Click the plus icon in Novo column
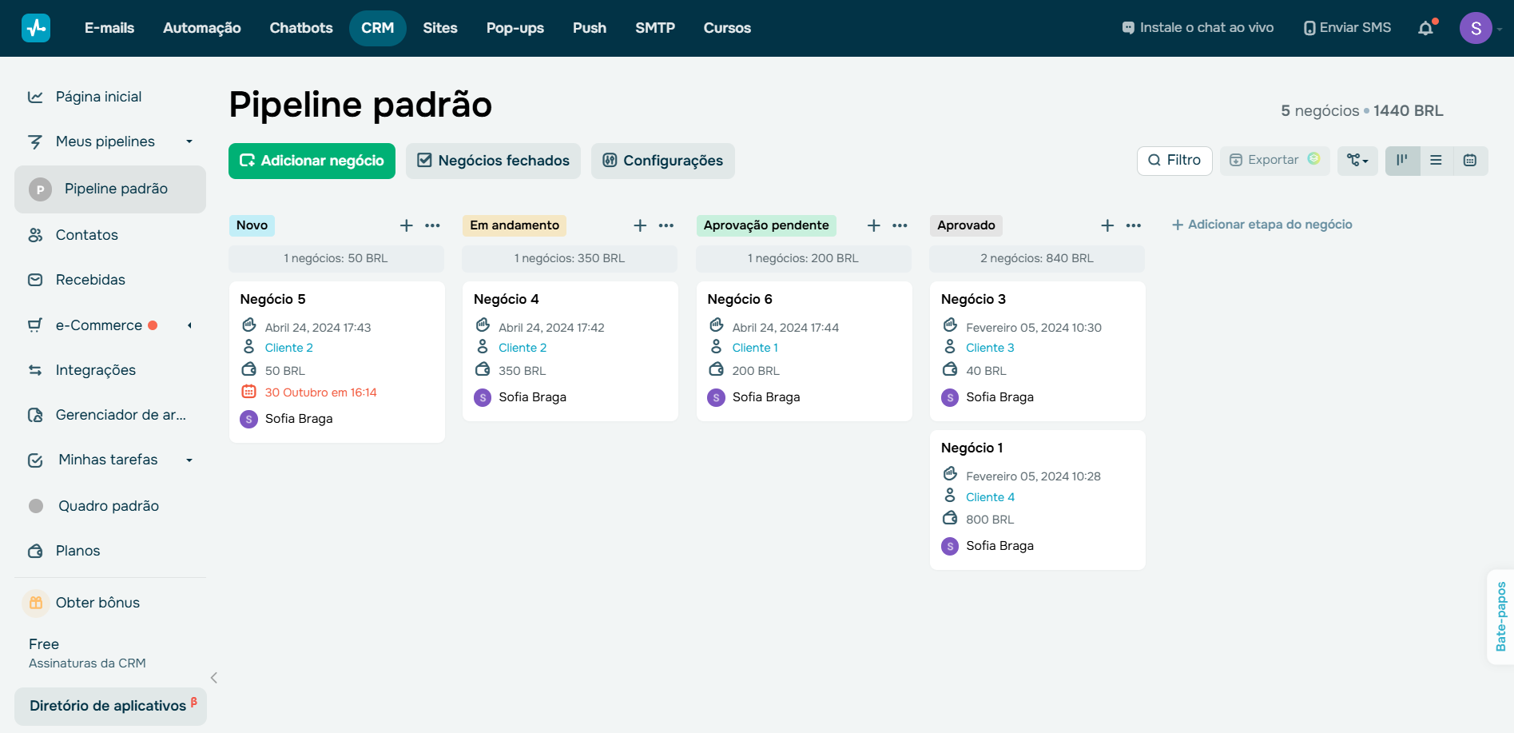Viewport: 1514px width, 733px height. coord(407,225)
